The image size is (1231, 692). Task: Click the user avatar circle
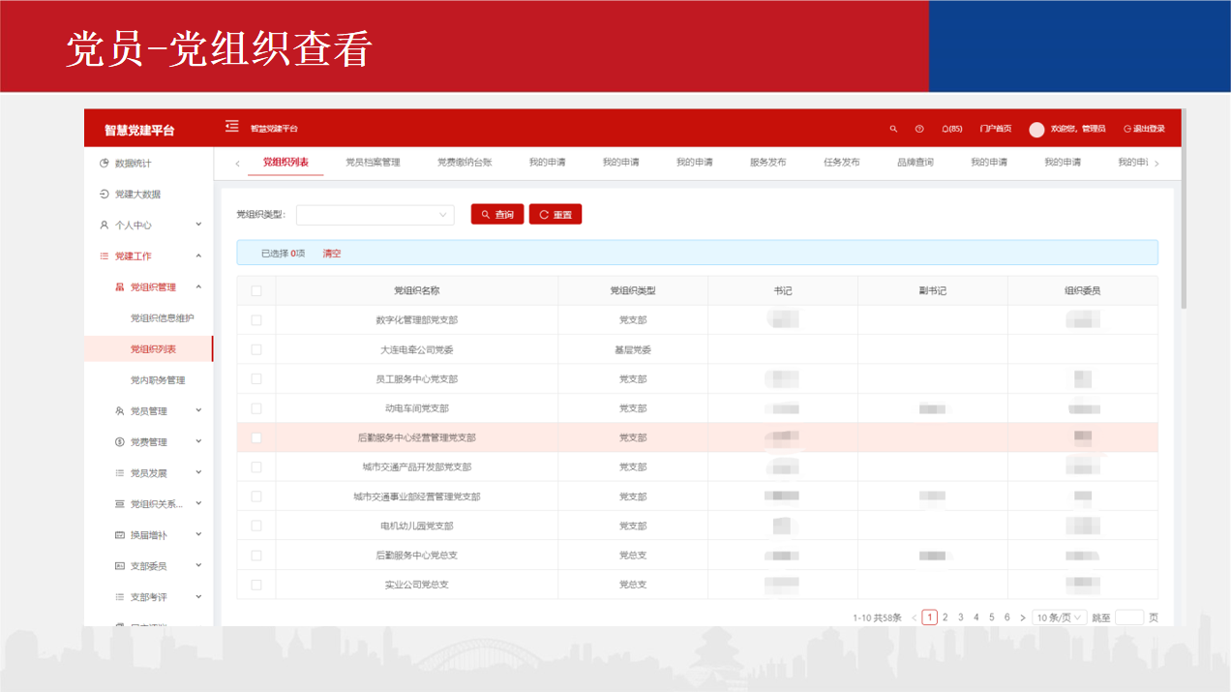point(1036,129)
